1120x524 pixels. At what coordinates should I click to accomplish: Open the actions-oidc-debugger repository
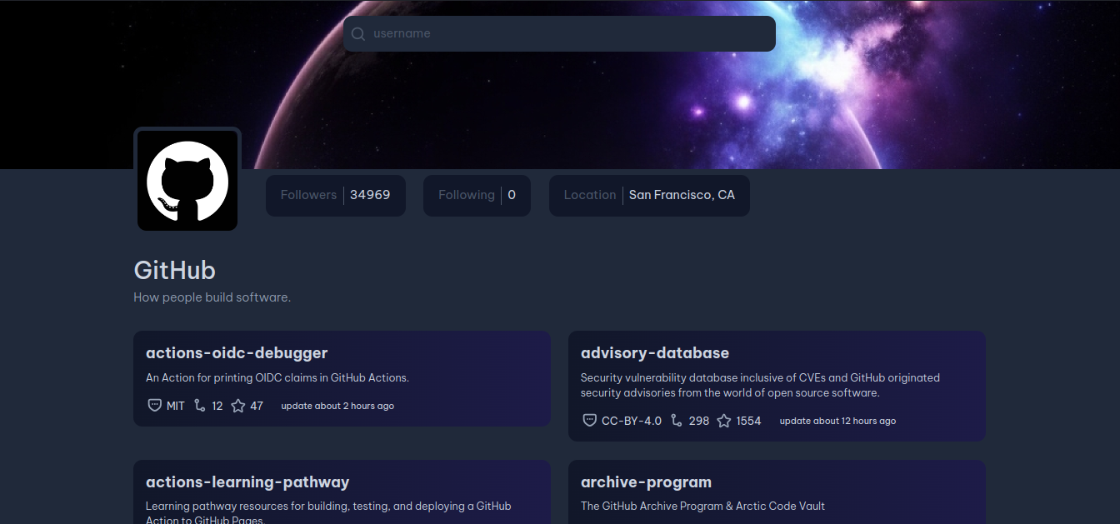point(237,353)
